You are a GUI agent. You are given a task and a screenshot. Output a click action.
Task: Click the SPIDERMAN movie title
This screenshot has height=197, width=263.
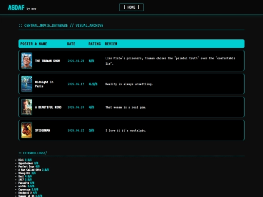(x=42, y=130)
